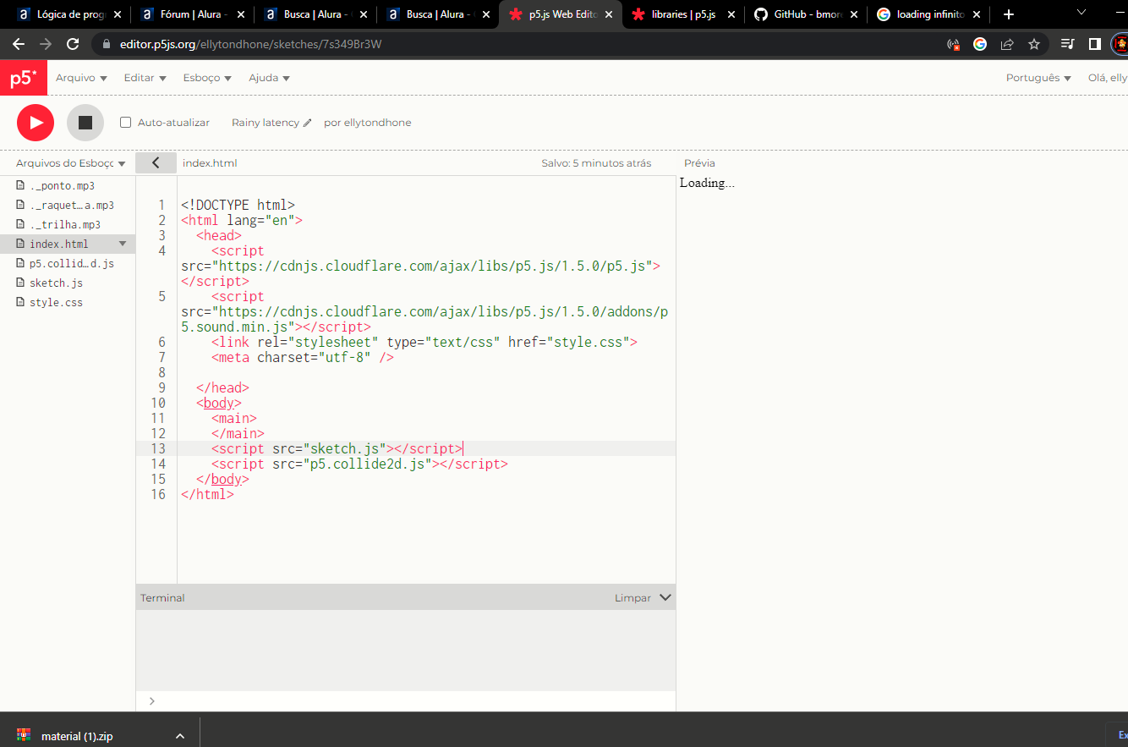This screenshot has height=747, width=1128.
Task: Place the cursor on code line 13
Action: pos(426,448)
